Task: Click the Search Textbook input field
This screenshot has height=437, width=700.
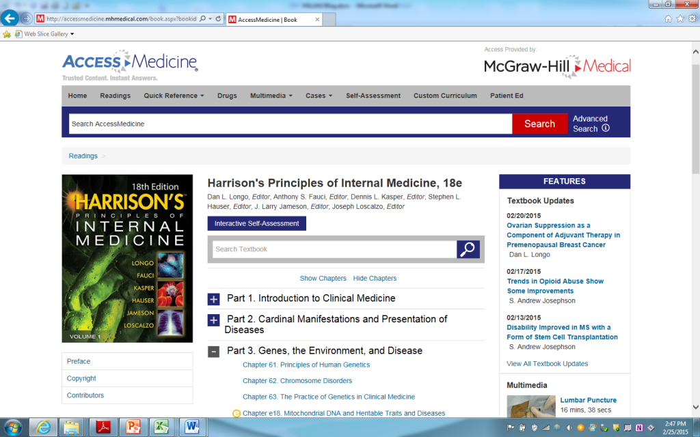Action: pos(334,249)
